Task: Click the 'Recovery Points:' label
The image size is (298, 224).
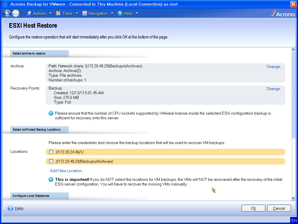Action: pyautogui.click(x=25, y=88)
